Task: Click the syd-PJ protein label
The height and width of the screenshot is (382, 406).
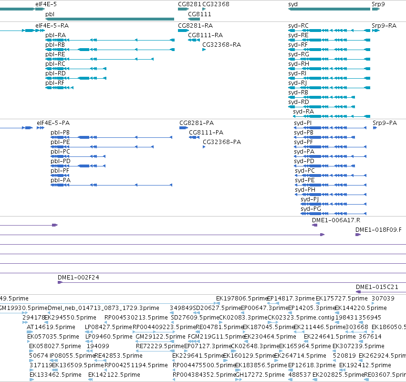Action: pos(310,199)
